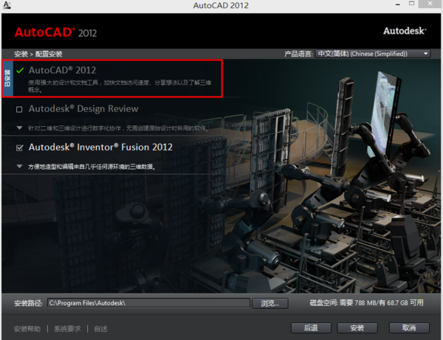This screenshot has width=443, height=340.
Task: Click the 浏览... browse button
Action: 269,303
